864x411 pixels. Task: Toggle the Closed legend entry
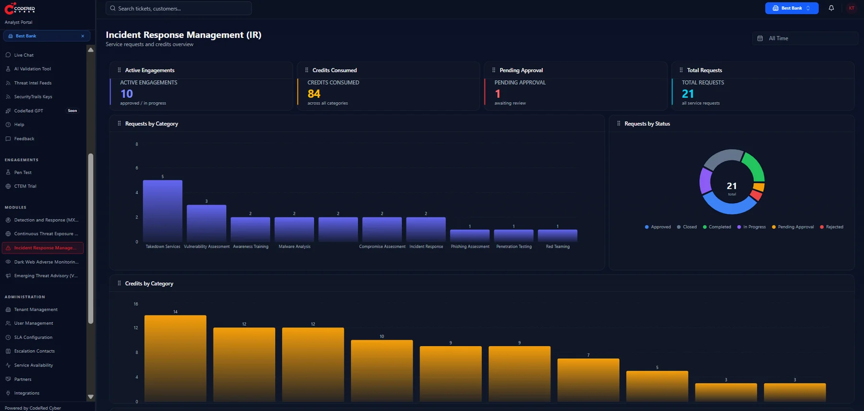(x=687, y=227)
